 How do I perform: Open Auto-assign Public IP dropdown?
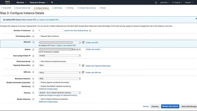pos(60,55)
